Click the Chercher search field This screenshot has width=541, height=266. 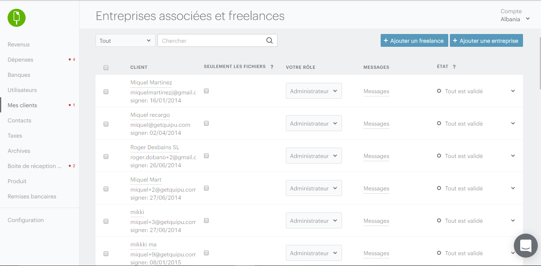point(212,40)
